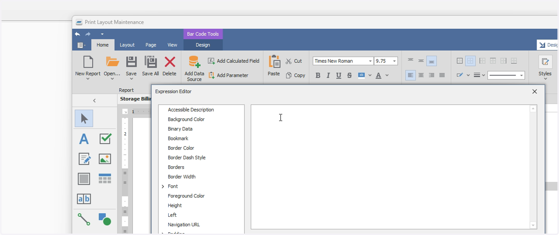Close the Expression Editor dialog

[x=535, y=91]
